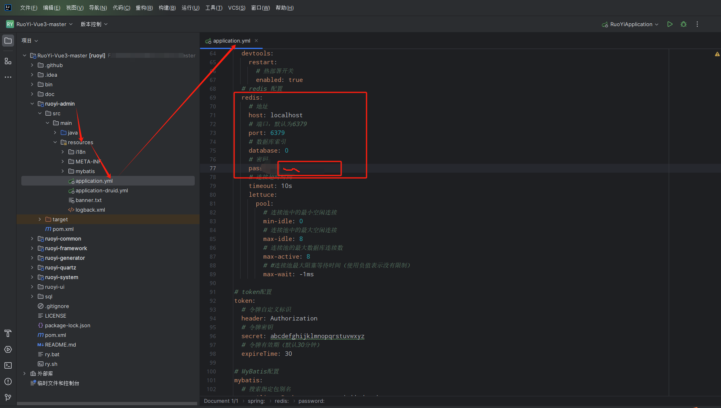Close the application.yml editor tab
Image resolution: width=721 pixels, height=408 pixels.
click(x=256, y=41)
